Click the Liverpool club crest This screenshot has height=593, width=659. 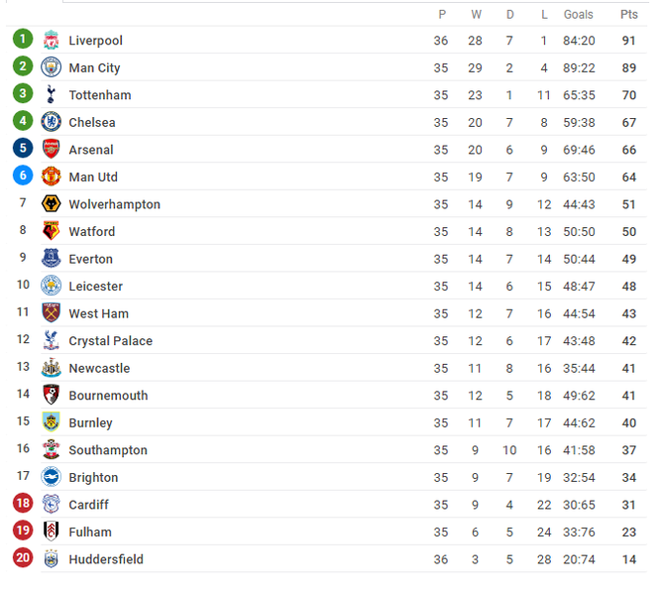pos(51,40)
